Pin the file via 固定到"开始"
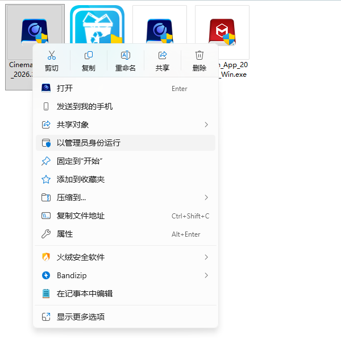 (126, 161)
